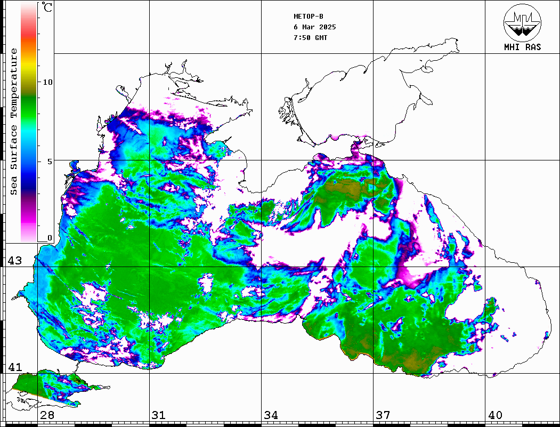Click the date '6 Mar 2025'

(x=315, y=27)
